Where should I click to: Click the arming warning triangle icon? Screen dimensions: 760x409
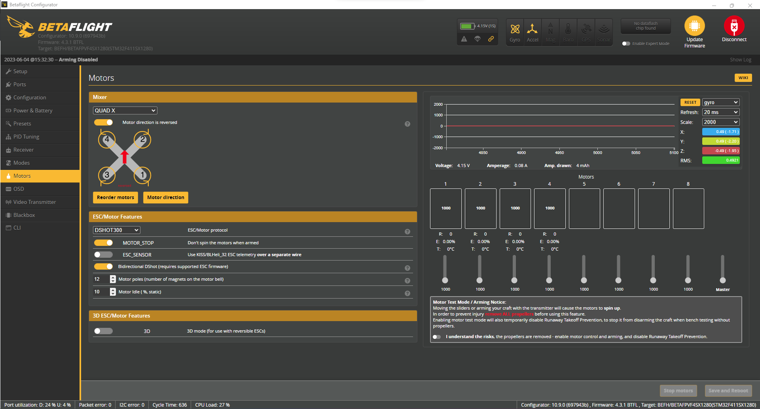[464, 39]
